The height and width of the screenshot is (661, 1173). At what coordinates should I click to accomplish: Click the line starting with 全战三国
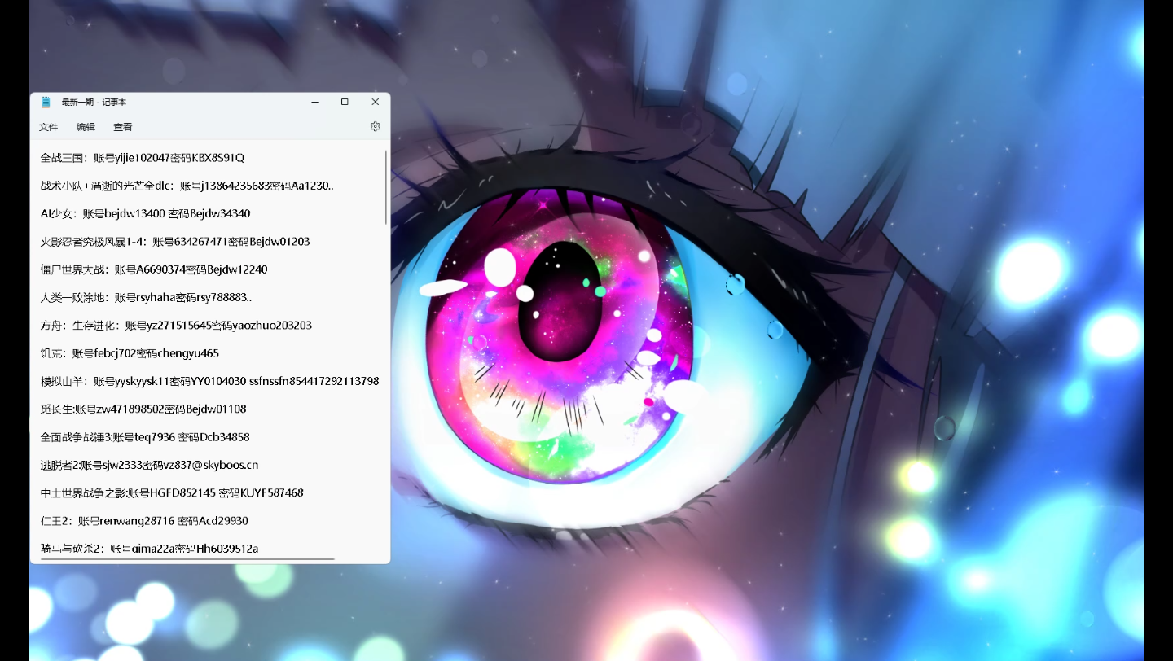[143, 158]
